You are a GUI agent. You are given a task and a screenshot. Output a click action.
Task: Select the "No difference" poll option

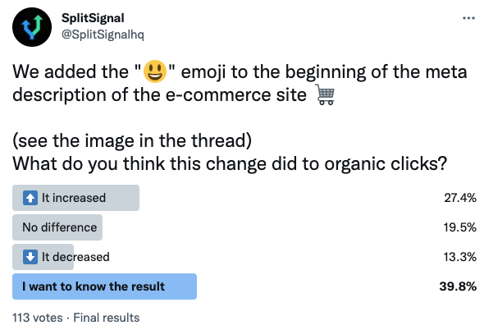(x=57, y=227)
